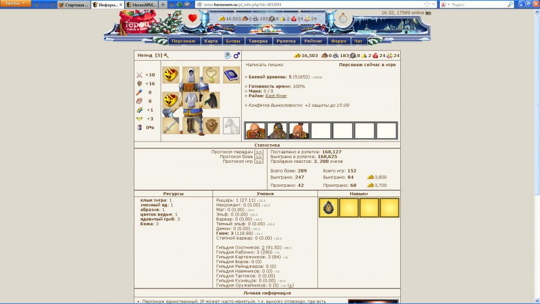Click the second ring artifact slot

tap(170, 100)
